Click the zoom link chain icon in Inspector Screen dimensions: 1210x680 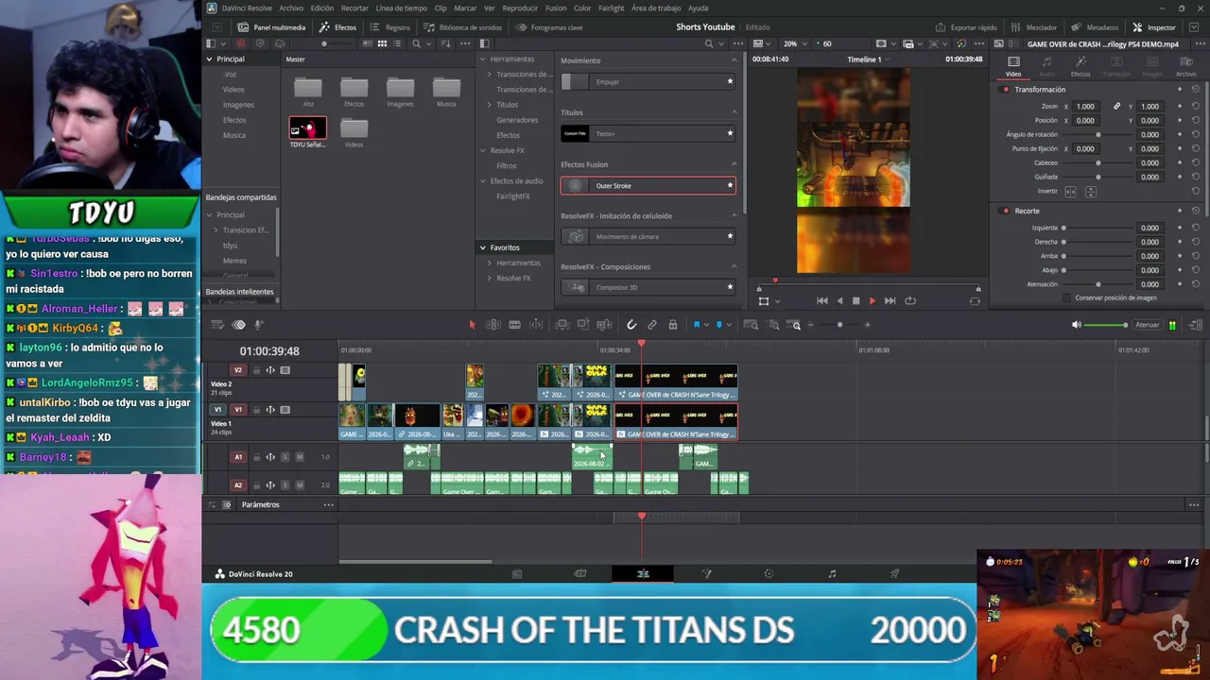[x=1116, y=106]
